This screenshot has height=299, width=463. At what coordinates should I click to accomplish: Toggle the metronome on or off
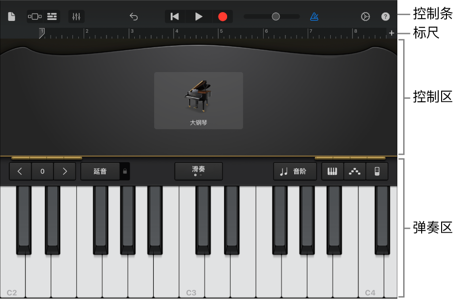pyautogui.click(x=314, y=17)
